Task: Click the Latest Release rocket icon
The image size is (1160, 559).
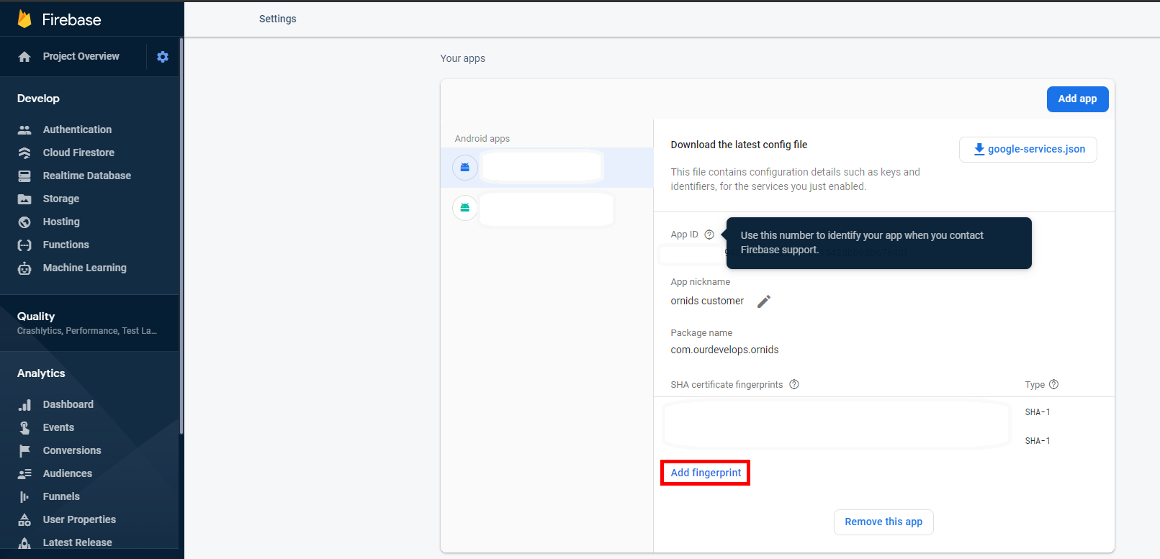Action: click(x=24, y=543)
